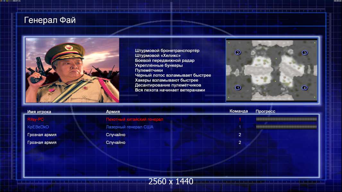Click ability 'Пулемётчики'
This screenshot has width=342, height=192.
point(149,70)
